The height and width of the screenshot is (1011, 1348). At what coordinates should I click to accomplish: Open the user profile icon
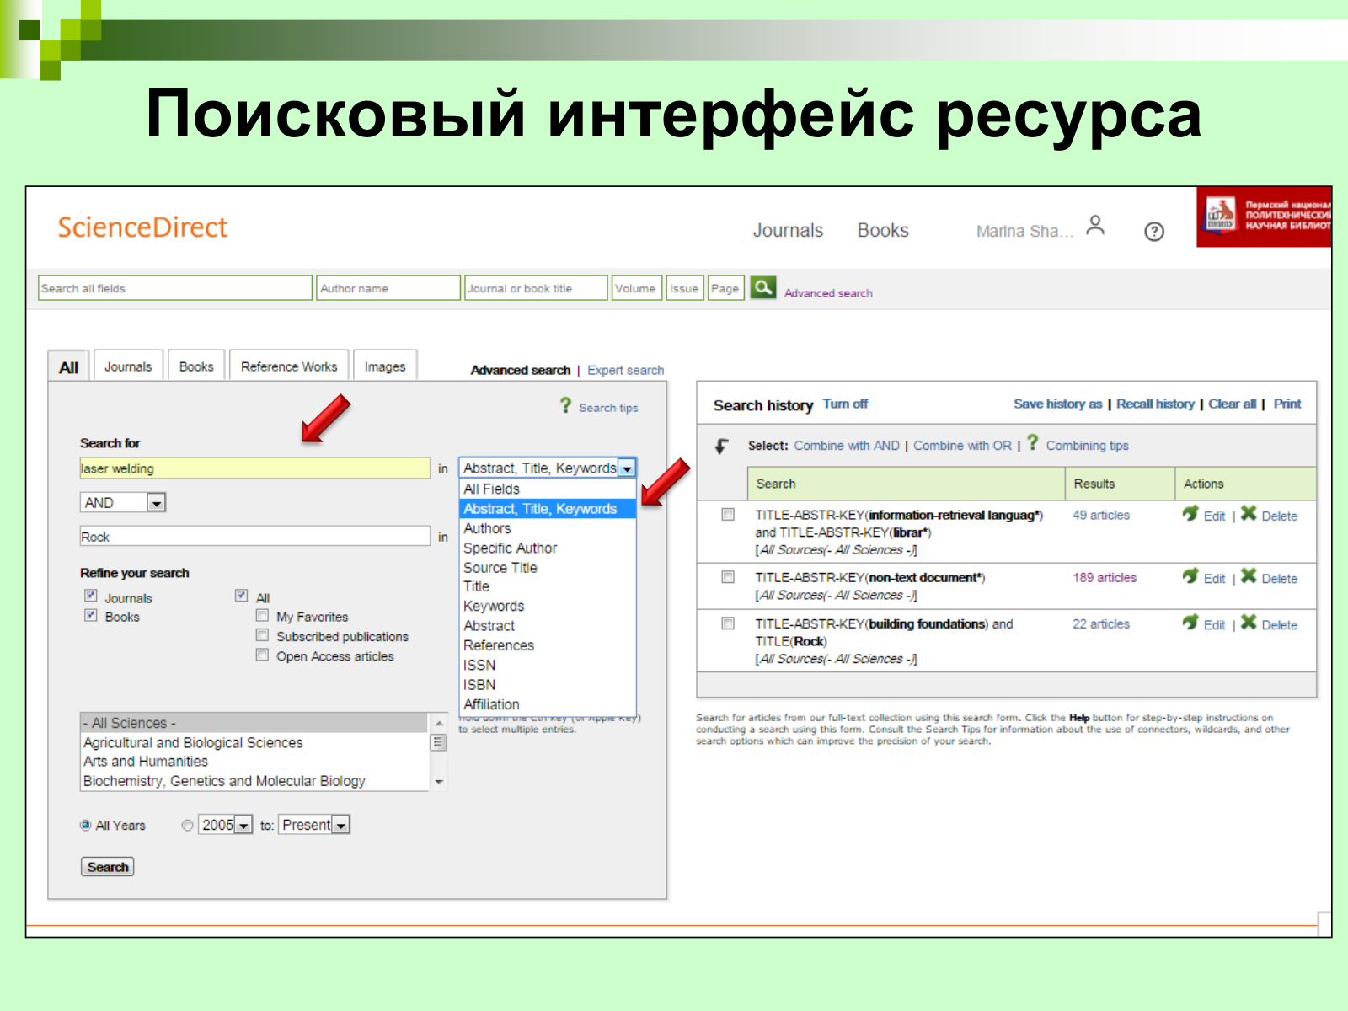click(x=1095, y=225)
